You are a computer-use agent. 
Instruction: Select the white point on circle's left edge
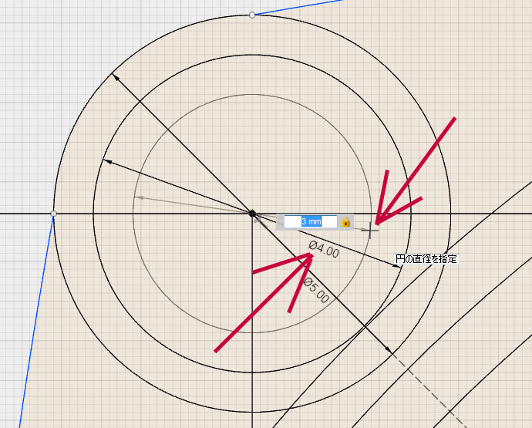pos(53,213)
